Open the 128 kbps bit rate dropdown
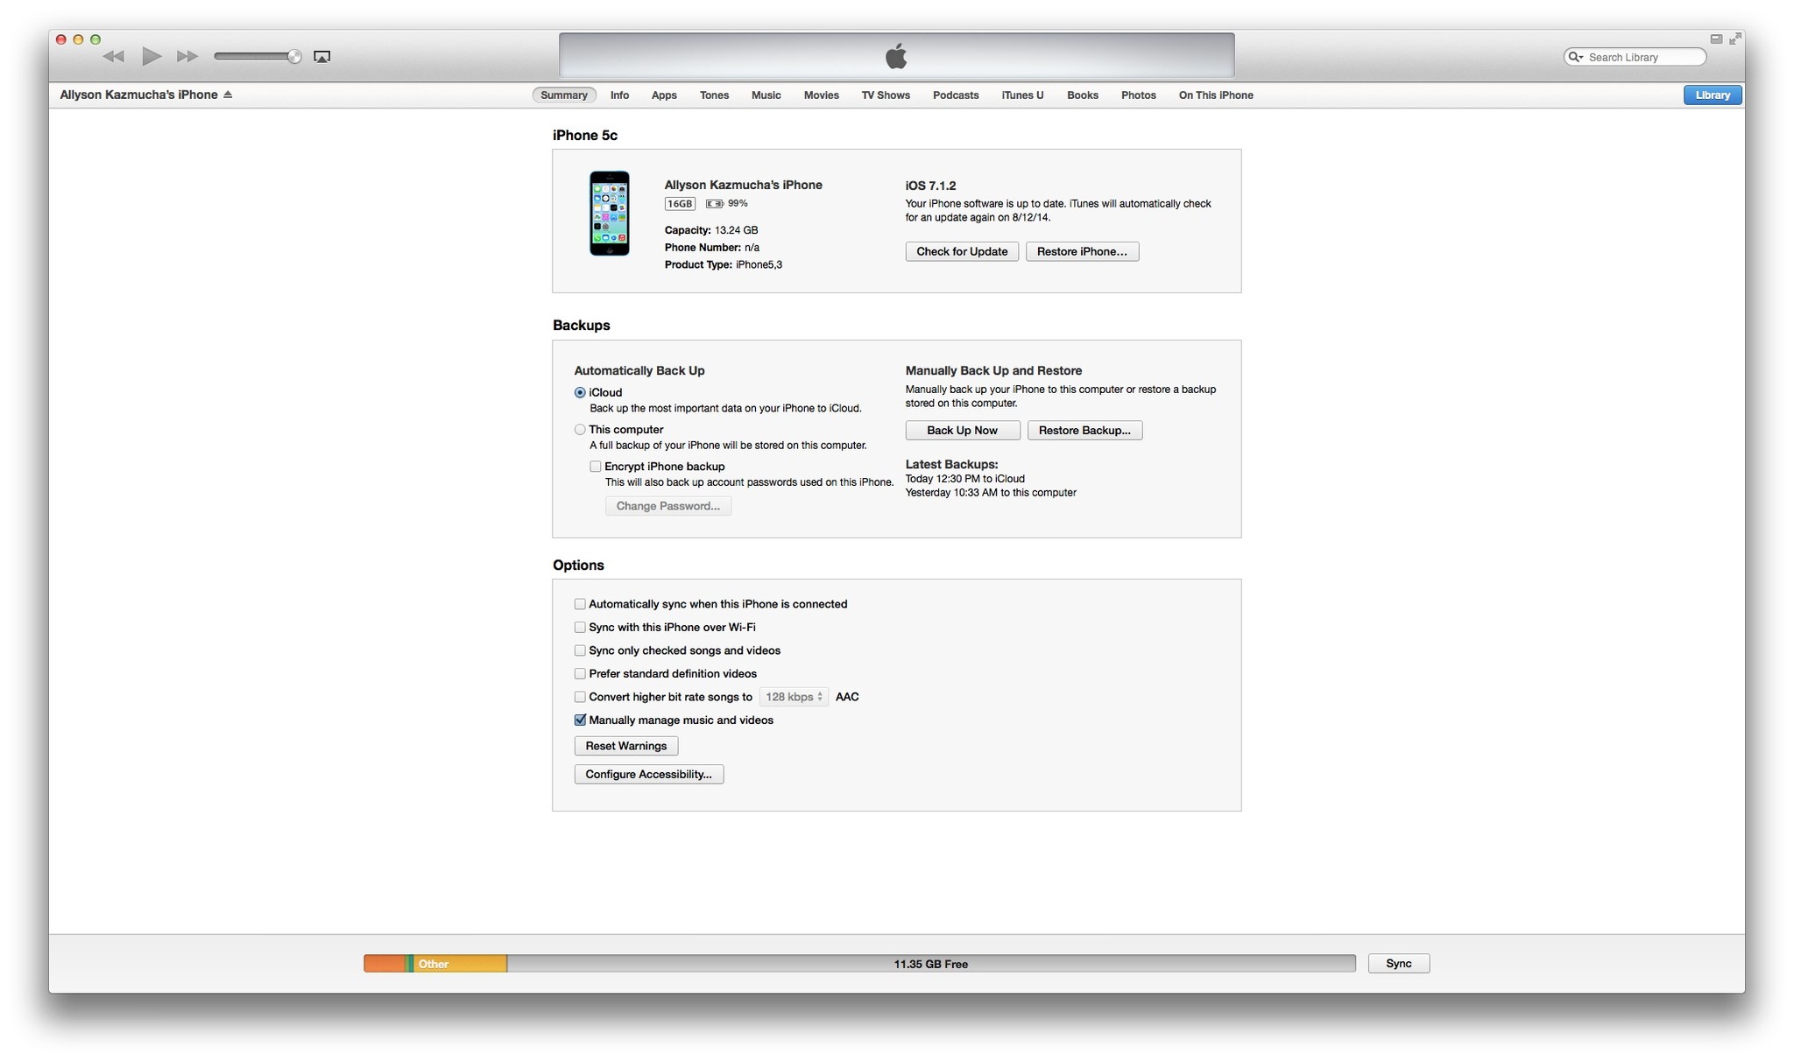The image size is (1794, 1061). (x=794, y=697)
